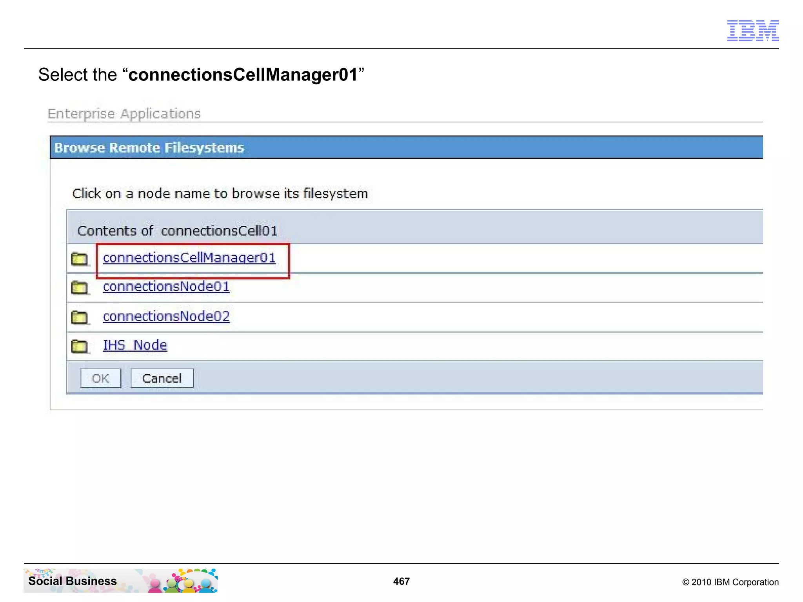Click the 2010 IBM Corporation copyright text

pos(730,582)
